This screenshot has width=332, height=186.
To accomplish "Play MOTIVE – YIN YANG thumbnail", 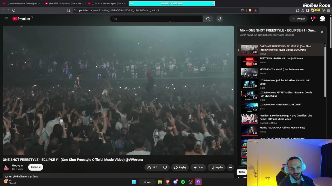I will click(250, 73).
